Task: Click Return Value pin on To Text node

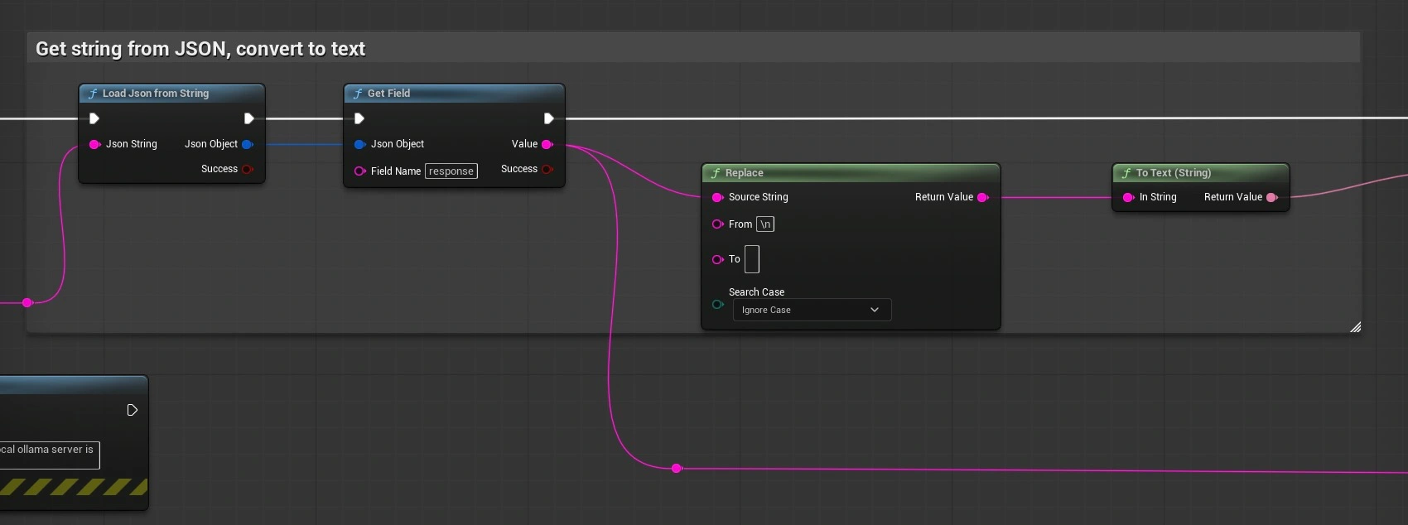Action: (x=1272, y=197)
